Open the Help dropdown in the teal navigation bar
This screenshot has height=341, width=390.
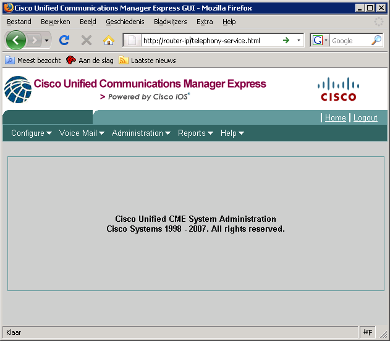232,133
